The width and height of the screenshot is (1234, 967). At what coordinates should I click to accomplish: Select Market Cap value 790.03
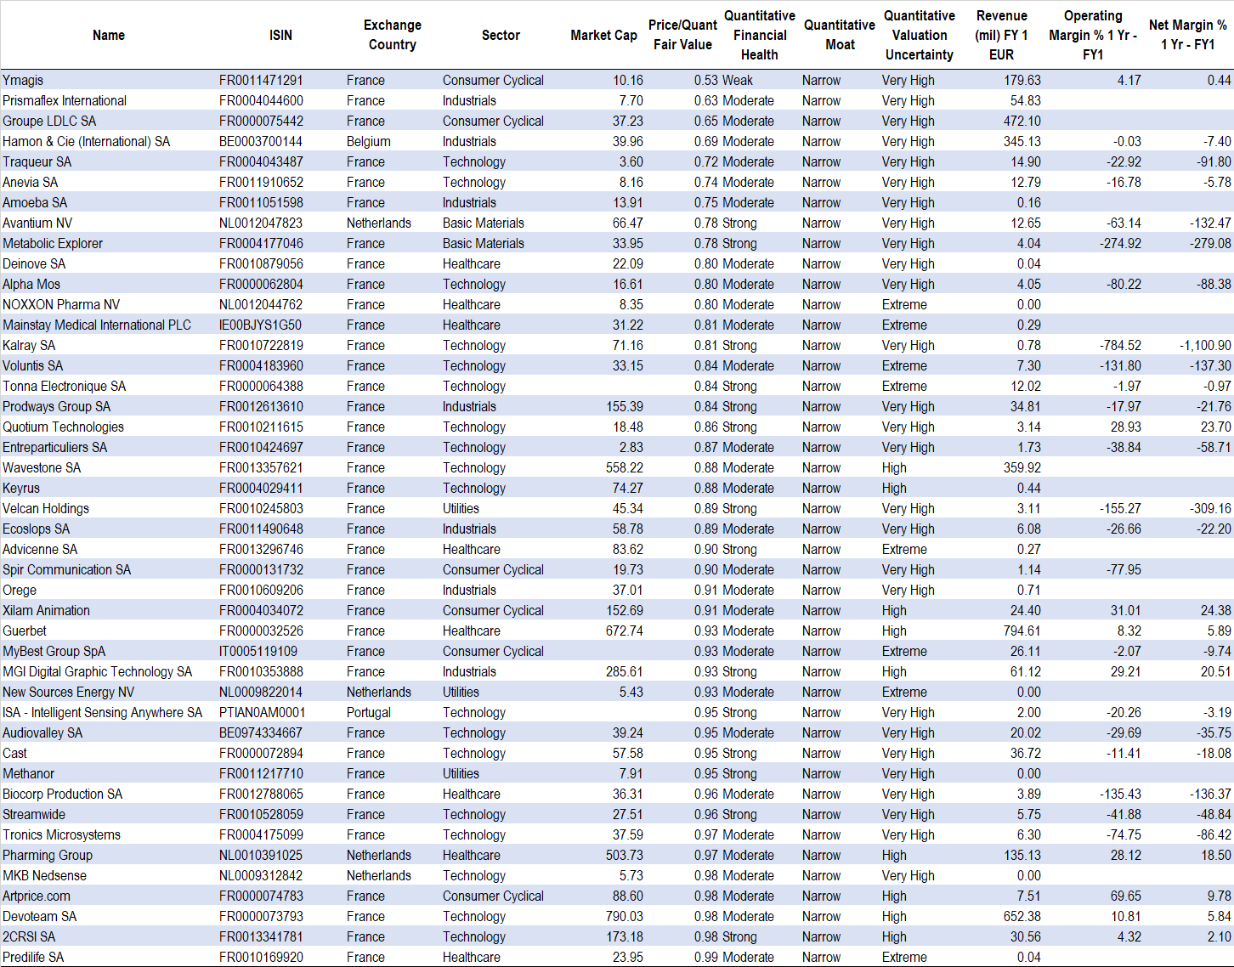[x=625, y=916]
